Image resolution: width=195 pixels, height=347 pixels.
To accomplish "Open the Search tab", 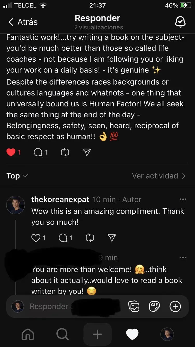I will point(62,334).
